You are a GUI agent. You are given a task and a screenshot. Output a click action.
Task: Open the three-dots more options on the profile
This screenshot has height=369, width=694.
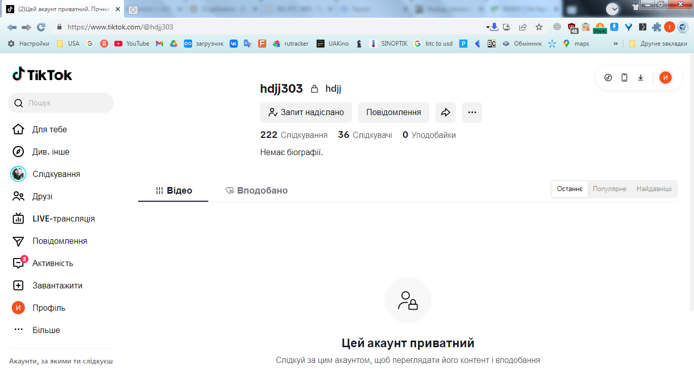(x=472, y=113)
